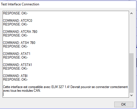
Task: Click the vertical scrollbar thumb
Action: pyautogui.click(x=131, y=73)
